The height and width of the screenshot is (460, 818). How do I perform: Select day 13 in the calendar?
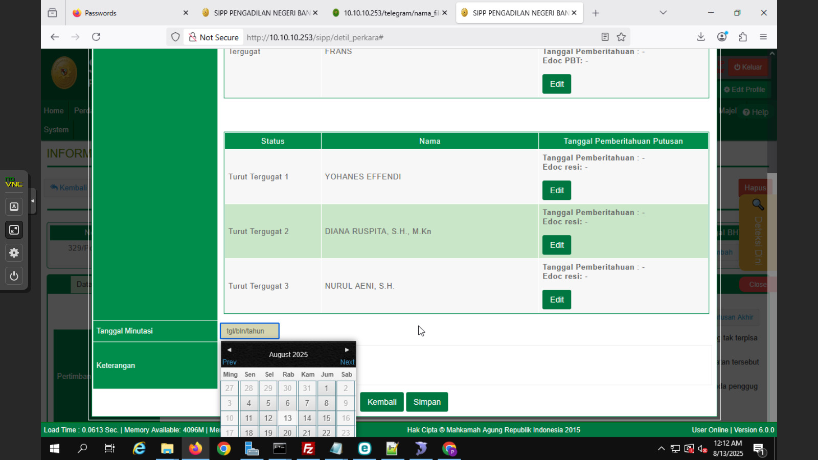(287, 418)
